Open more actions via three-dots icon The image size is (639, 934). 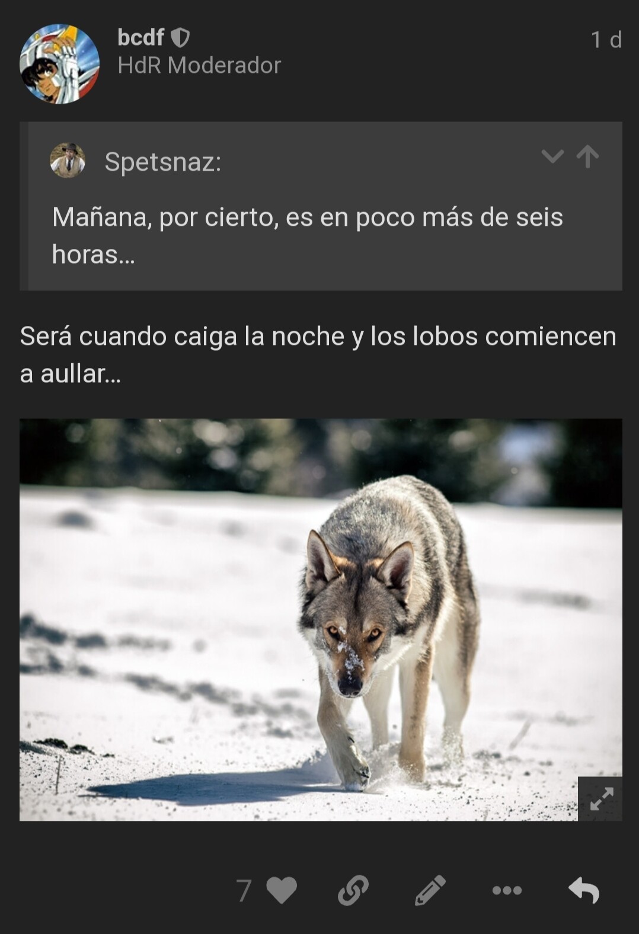507,890
